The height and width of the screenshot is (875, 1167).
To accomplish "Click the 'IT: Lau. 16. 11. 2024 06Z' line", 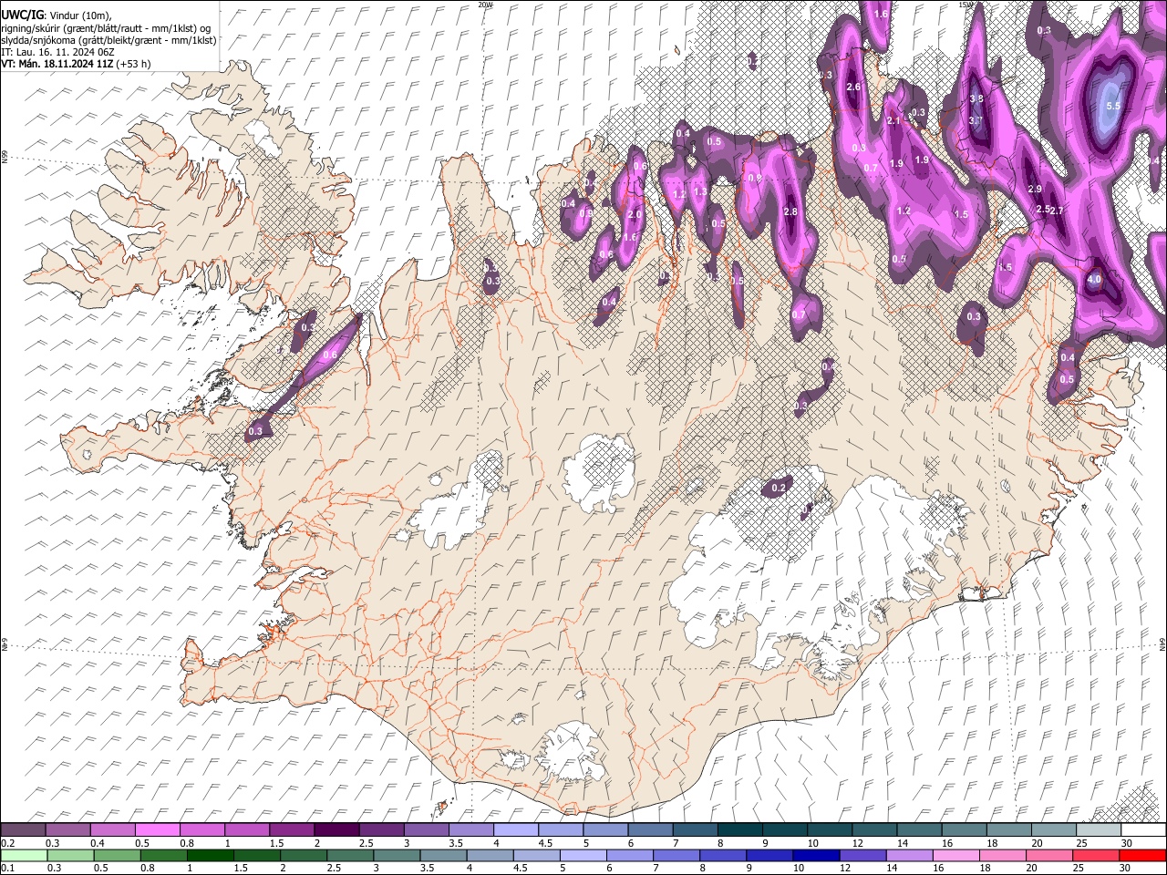I will (57, 52).
